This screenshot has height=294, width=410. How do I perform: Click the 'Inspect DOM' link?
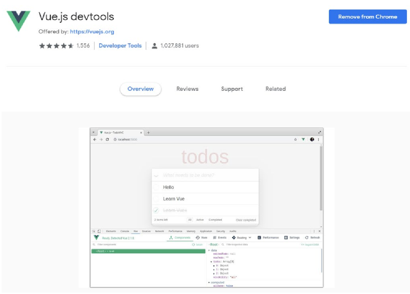(311, 245)
